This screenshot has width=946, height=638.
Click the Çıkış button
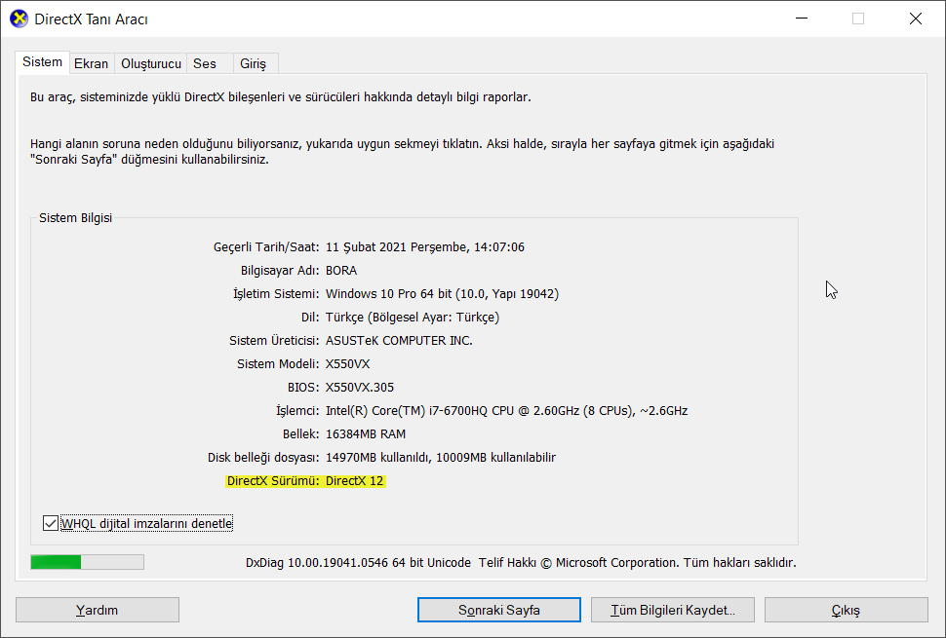pos(846,610)
